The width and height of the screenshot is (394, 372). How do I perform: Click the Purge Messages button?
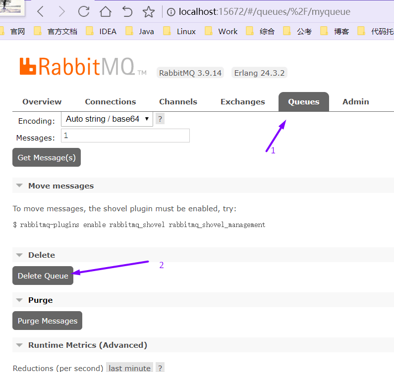[47, 321]
